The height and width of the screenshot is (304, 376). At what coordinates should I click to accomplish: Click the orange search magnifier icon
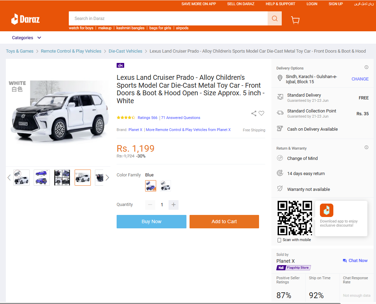point(275,19)
